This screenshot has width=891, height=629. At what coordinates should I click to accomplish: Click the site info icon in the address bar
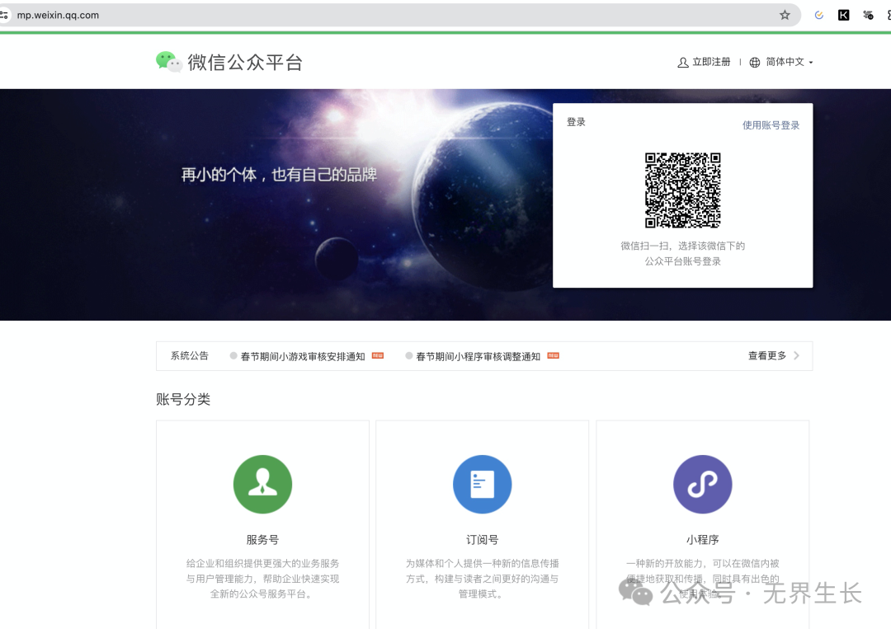click(x=4, y=15)
